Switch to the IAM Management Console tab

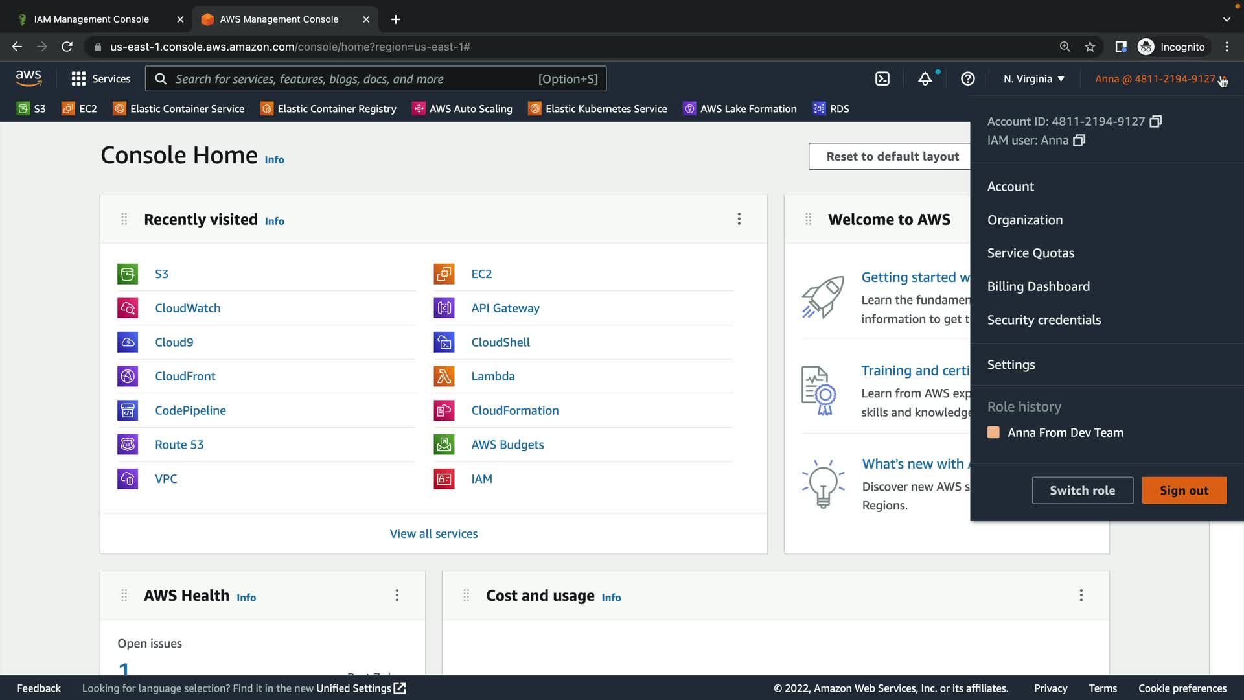point(91,19)
